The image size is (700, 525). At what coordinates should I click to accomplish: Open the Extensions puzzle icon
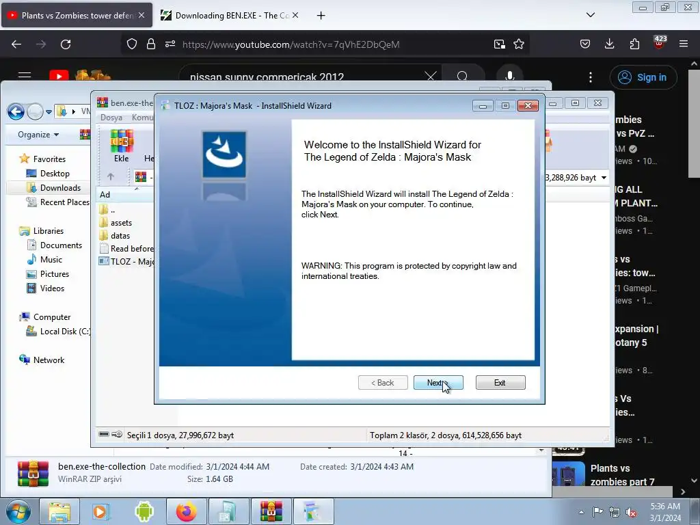[634, 44]
